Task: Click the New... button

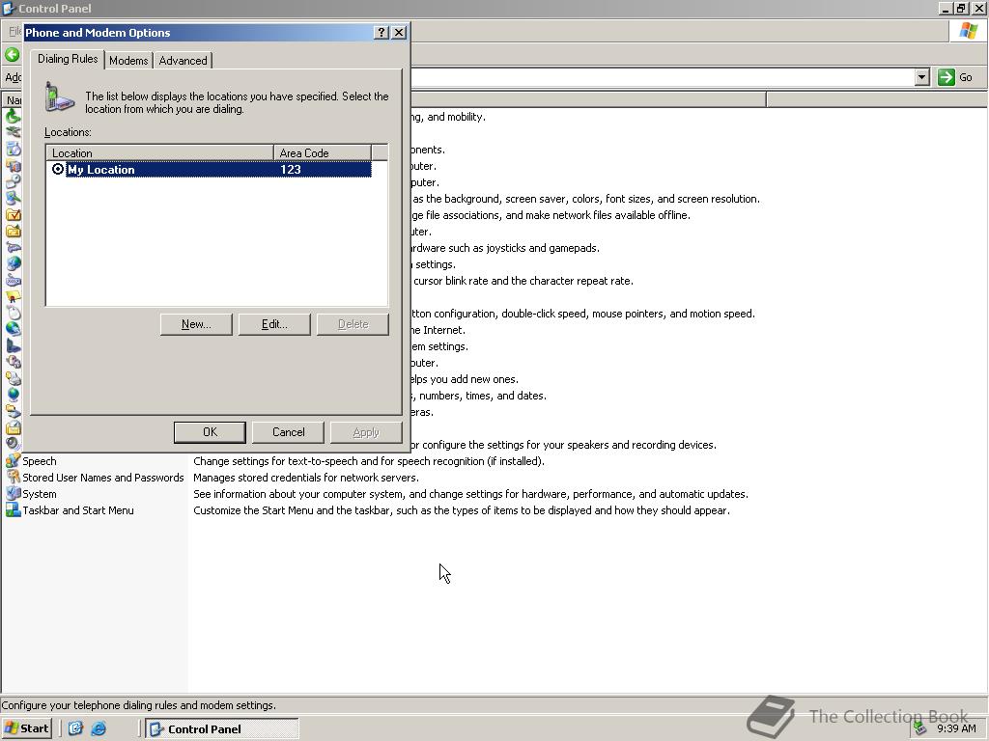Action: pyautogui.click(x=196, y=324)
